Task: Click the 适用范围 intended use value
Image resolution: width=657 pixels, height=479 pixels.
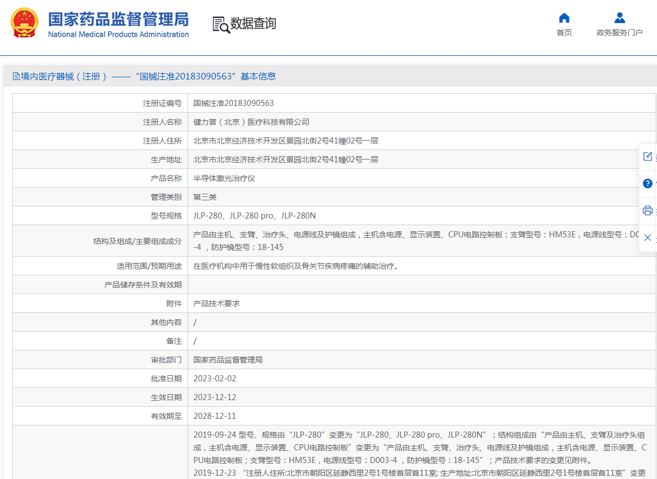Action: pos(295,266)
